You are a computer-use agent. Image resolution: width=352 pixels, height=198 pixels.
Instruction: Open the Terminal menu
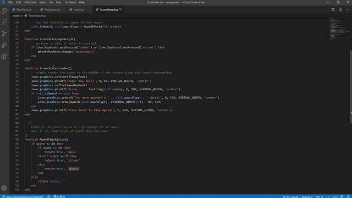pos(70,2)
